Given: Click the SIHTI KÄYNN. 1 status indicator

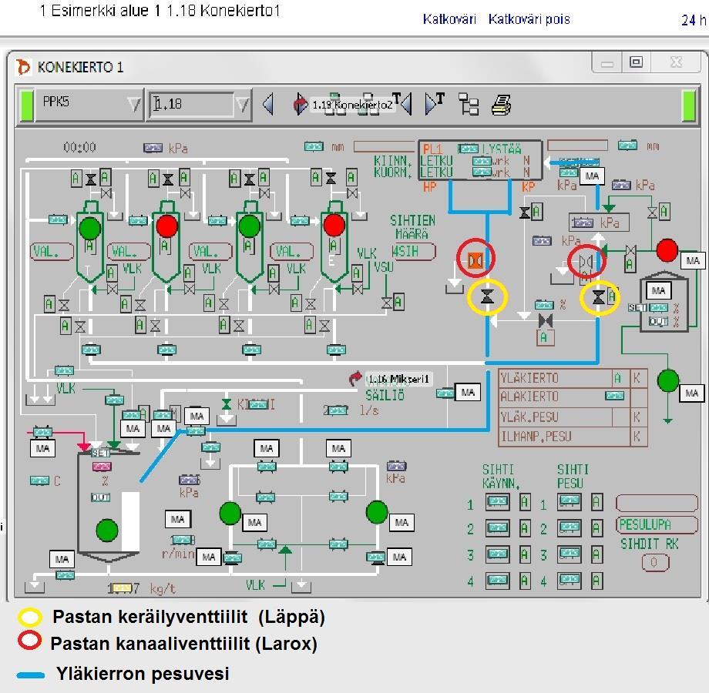Looking at the screenshot, I should pyautogui.click(x=497, y=501).
